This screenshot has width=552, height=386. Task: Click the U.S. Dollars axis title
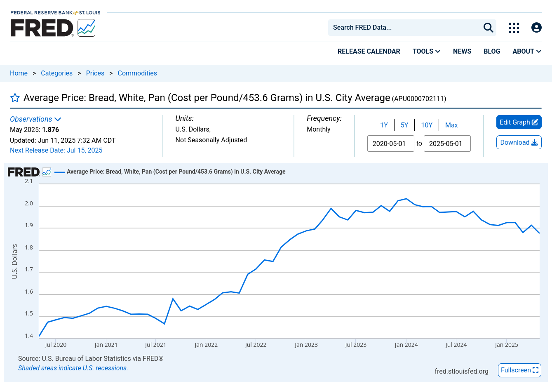click(15, 261)
